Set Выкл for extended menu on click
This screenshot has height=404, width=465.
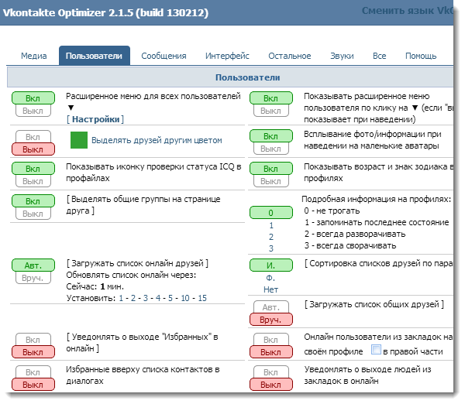[x=271, y=111]
